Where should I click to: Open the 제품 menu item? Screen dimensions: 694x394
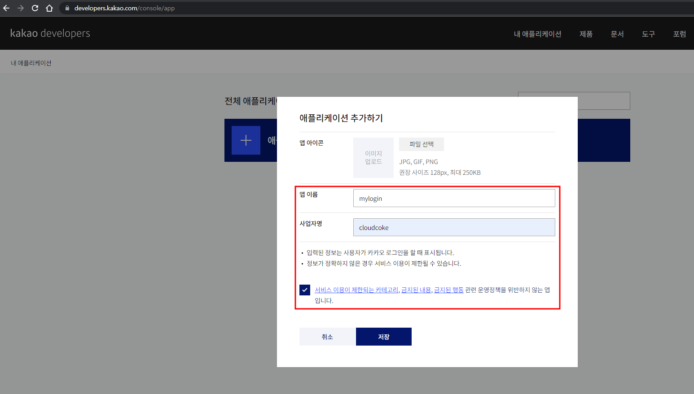(586, 33)
